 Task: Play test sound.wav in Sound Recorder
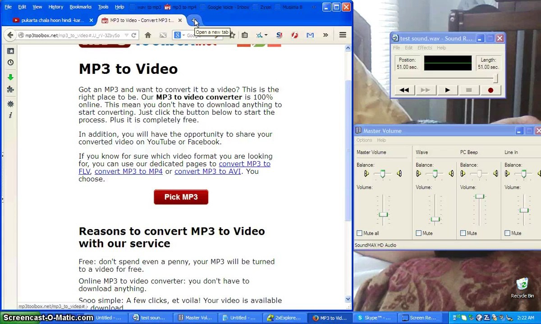[447, 90]
